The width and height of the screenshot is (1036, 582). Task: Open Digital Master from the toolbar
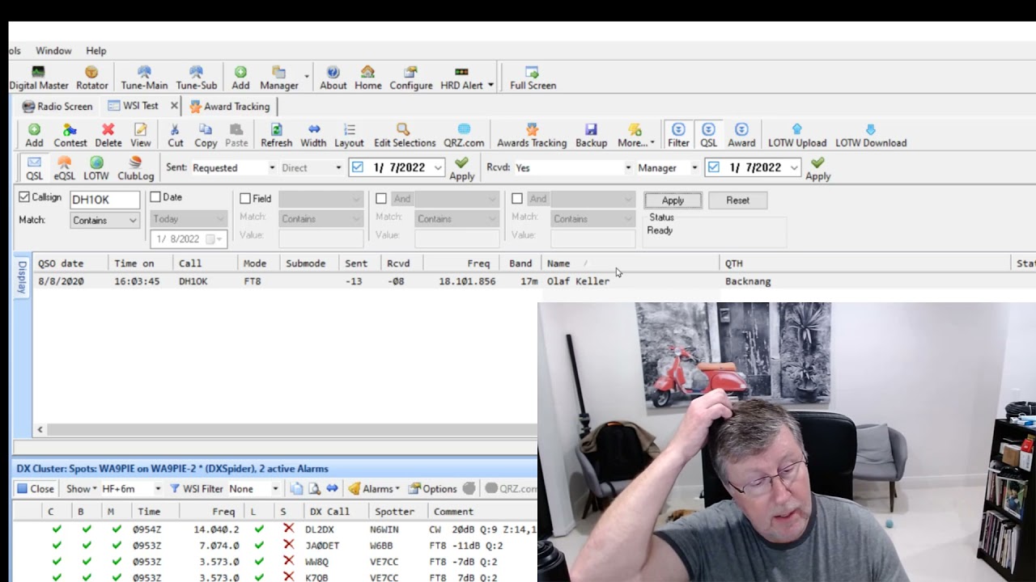coord(39,78)
